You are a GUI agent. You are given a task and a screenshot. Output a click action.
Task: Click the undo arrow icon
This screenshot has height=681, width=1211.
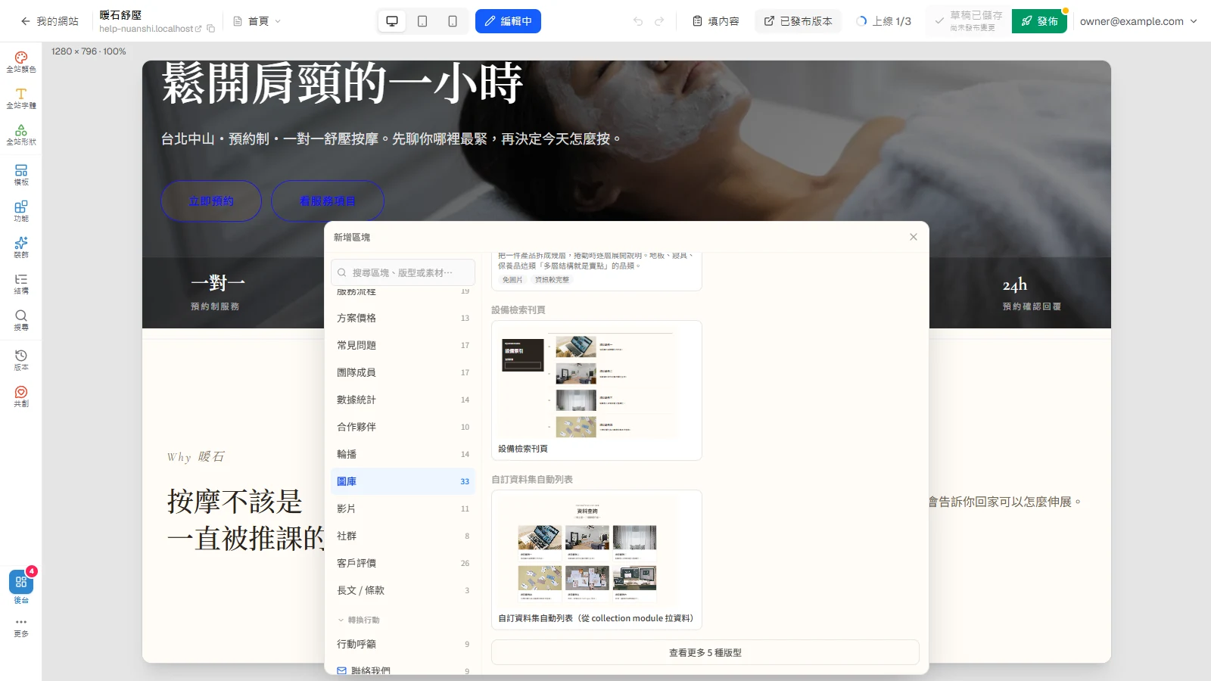click(x=638, y=21)
